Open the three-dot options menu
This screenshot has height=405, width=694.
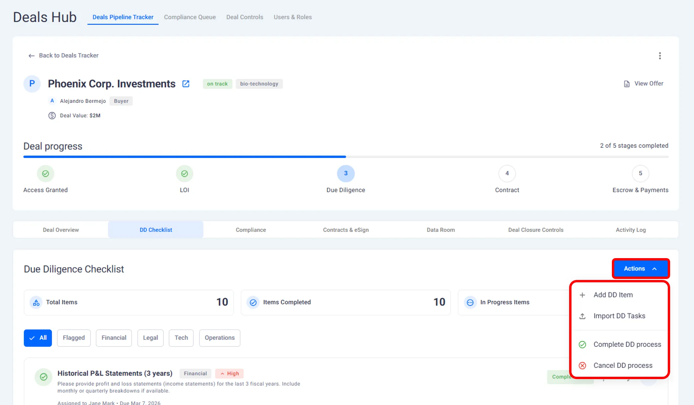click(x=660, y=56)
